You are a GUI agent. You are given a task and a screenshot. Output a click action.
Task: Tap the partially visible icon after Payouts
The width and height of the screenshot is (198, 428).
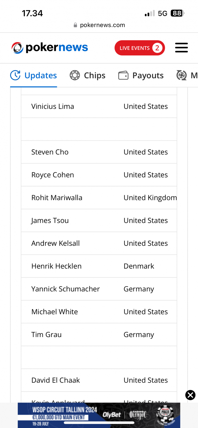(x=181, y=75)
